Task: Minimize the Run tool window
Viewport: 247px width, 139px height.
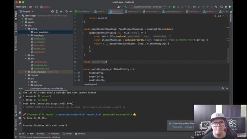Action: click(x=227, y=88)
